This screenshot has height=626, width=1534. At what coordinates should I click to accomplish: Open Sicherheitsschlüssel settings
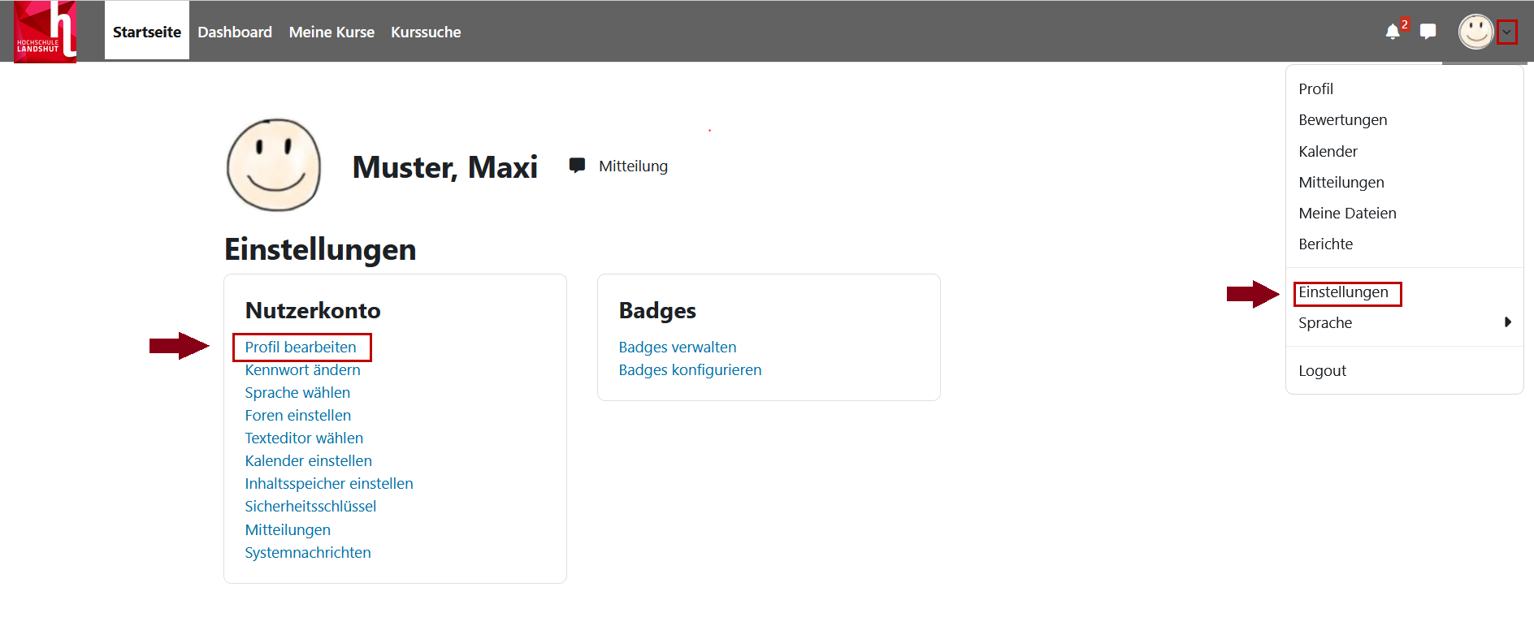[310, 506]
